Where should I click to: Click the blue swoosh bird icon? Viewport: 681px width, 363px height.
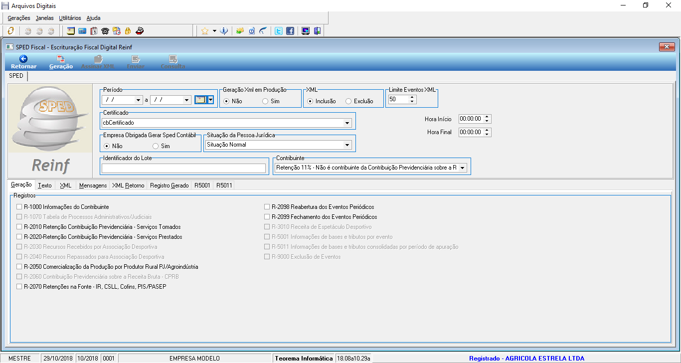pyautogui.click(x=263, y=31)
